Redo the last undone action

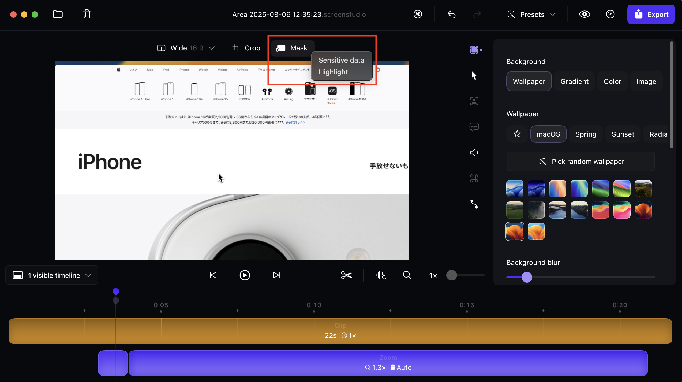tap(477, 14)
